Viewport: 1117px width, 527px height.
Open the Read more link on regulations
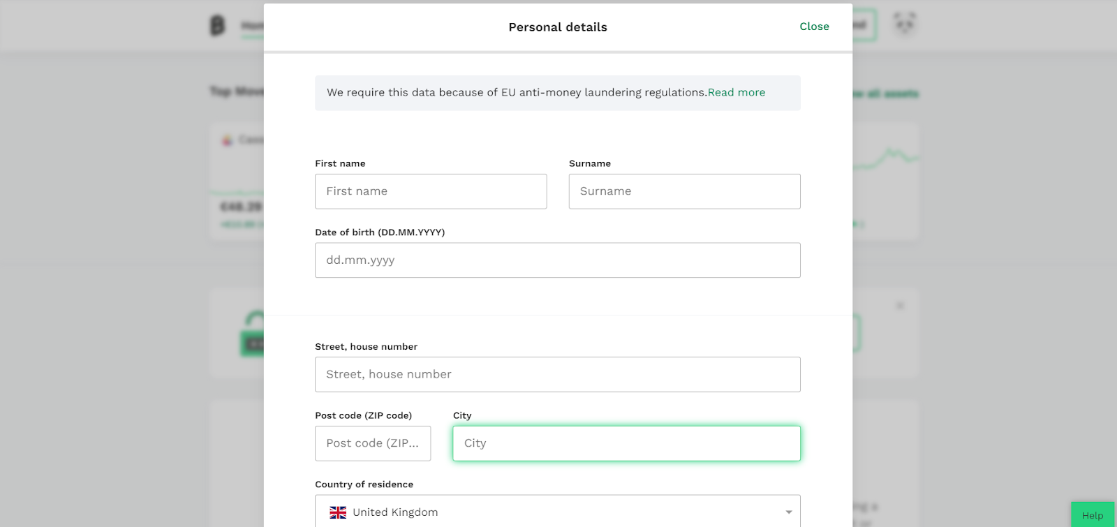tap(737, 92)
